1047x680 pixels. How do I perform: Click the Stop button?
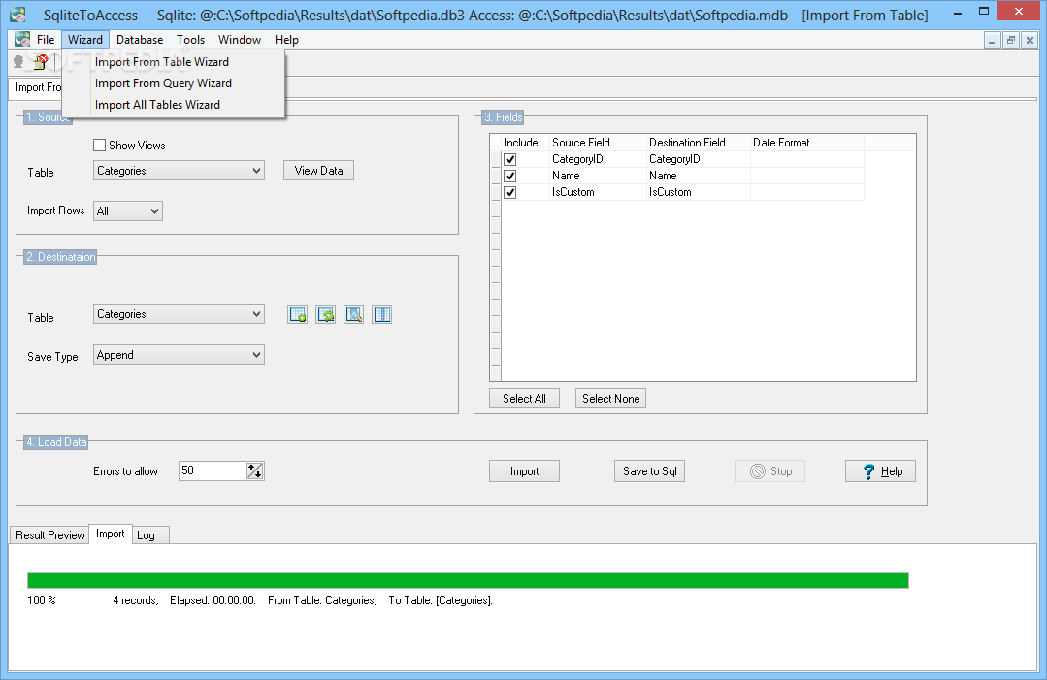769,471
